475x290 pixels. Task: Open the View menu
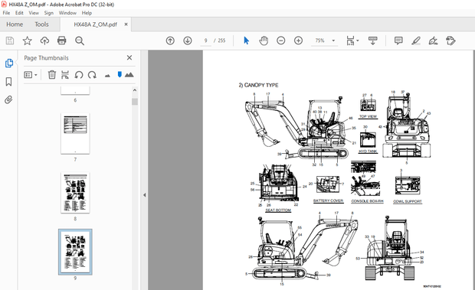pyautogui.click(x=34, y=13)
